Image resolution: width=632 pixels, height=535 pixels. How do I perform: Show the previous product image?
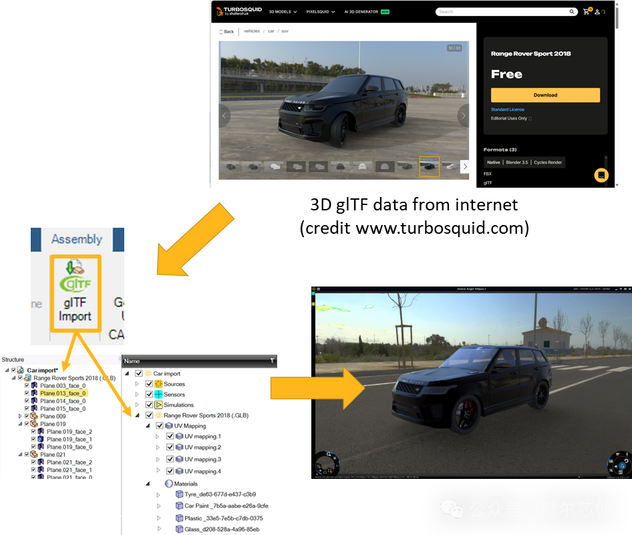point(224,116)
